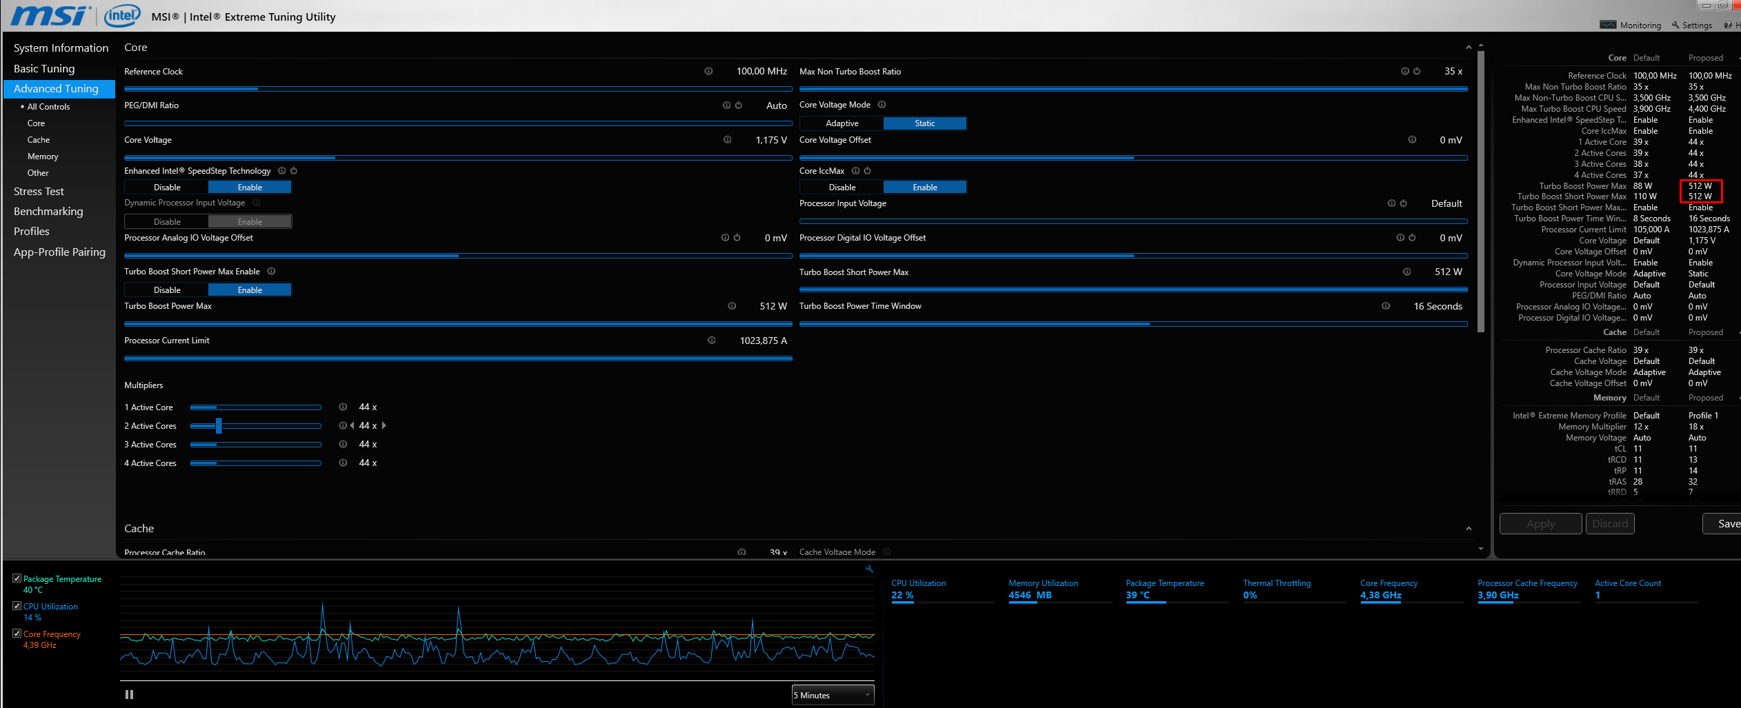The image size is (1741, 708).
Task: Uncheck the Package Temperature graph checkbox
Action: (x=17, y=578)
